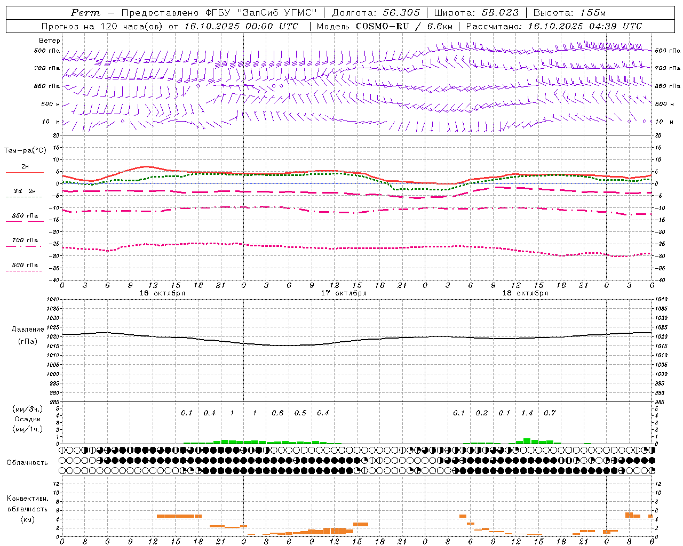Click the "Давление" pressure panel label
683x546 pixels.
[x=28, y=330]
